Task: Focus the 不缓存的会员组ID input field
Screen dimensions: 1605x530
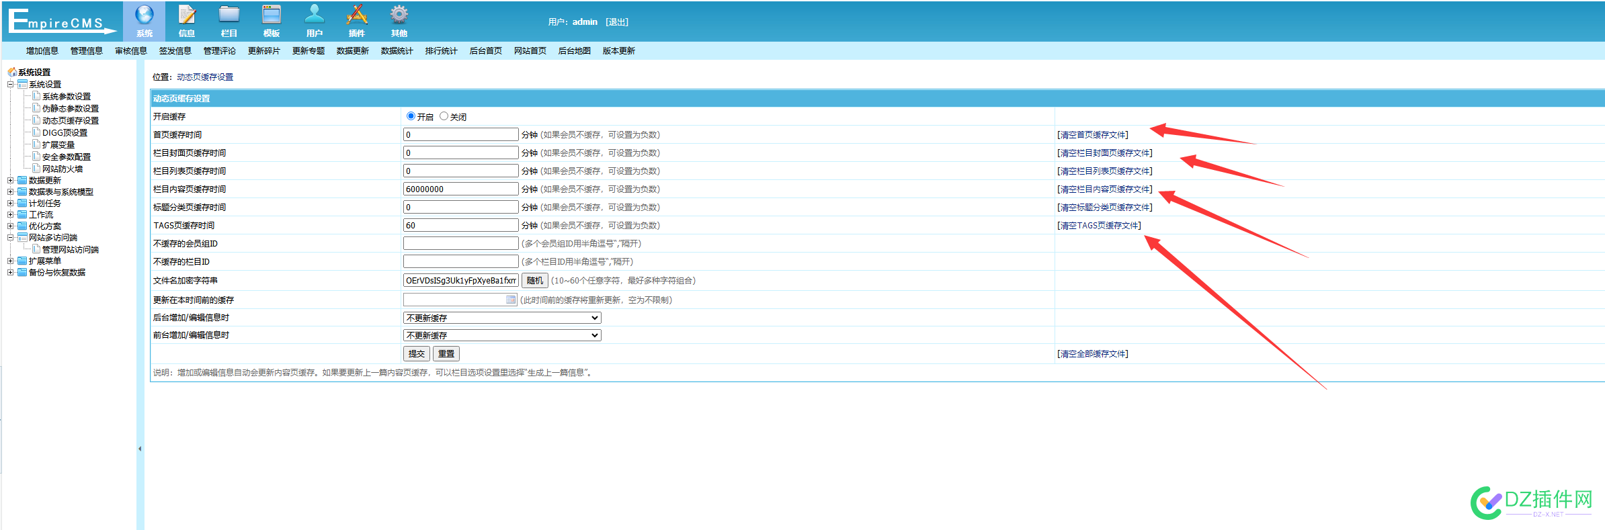Action: pyautogui.click(x=460, y=243)
